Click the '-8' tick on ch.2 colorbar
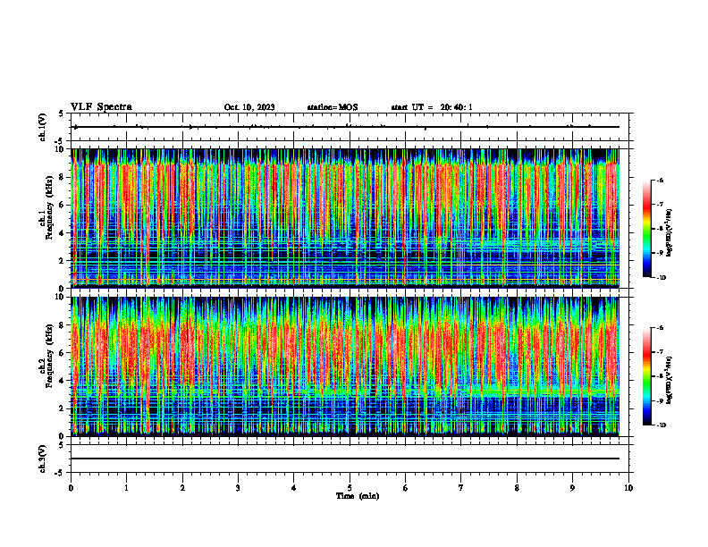Viewport: 708px width, 547px height. [x=661, y=376]
